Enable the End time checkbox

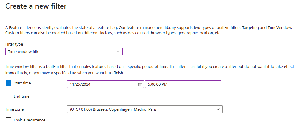tap(9, 96)
